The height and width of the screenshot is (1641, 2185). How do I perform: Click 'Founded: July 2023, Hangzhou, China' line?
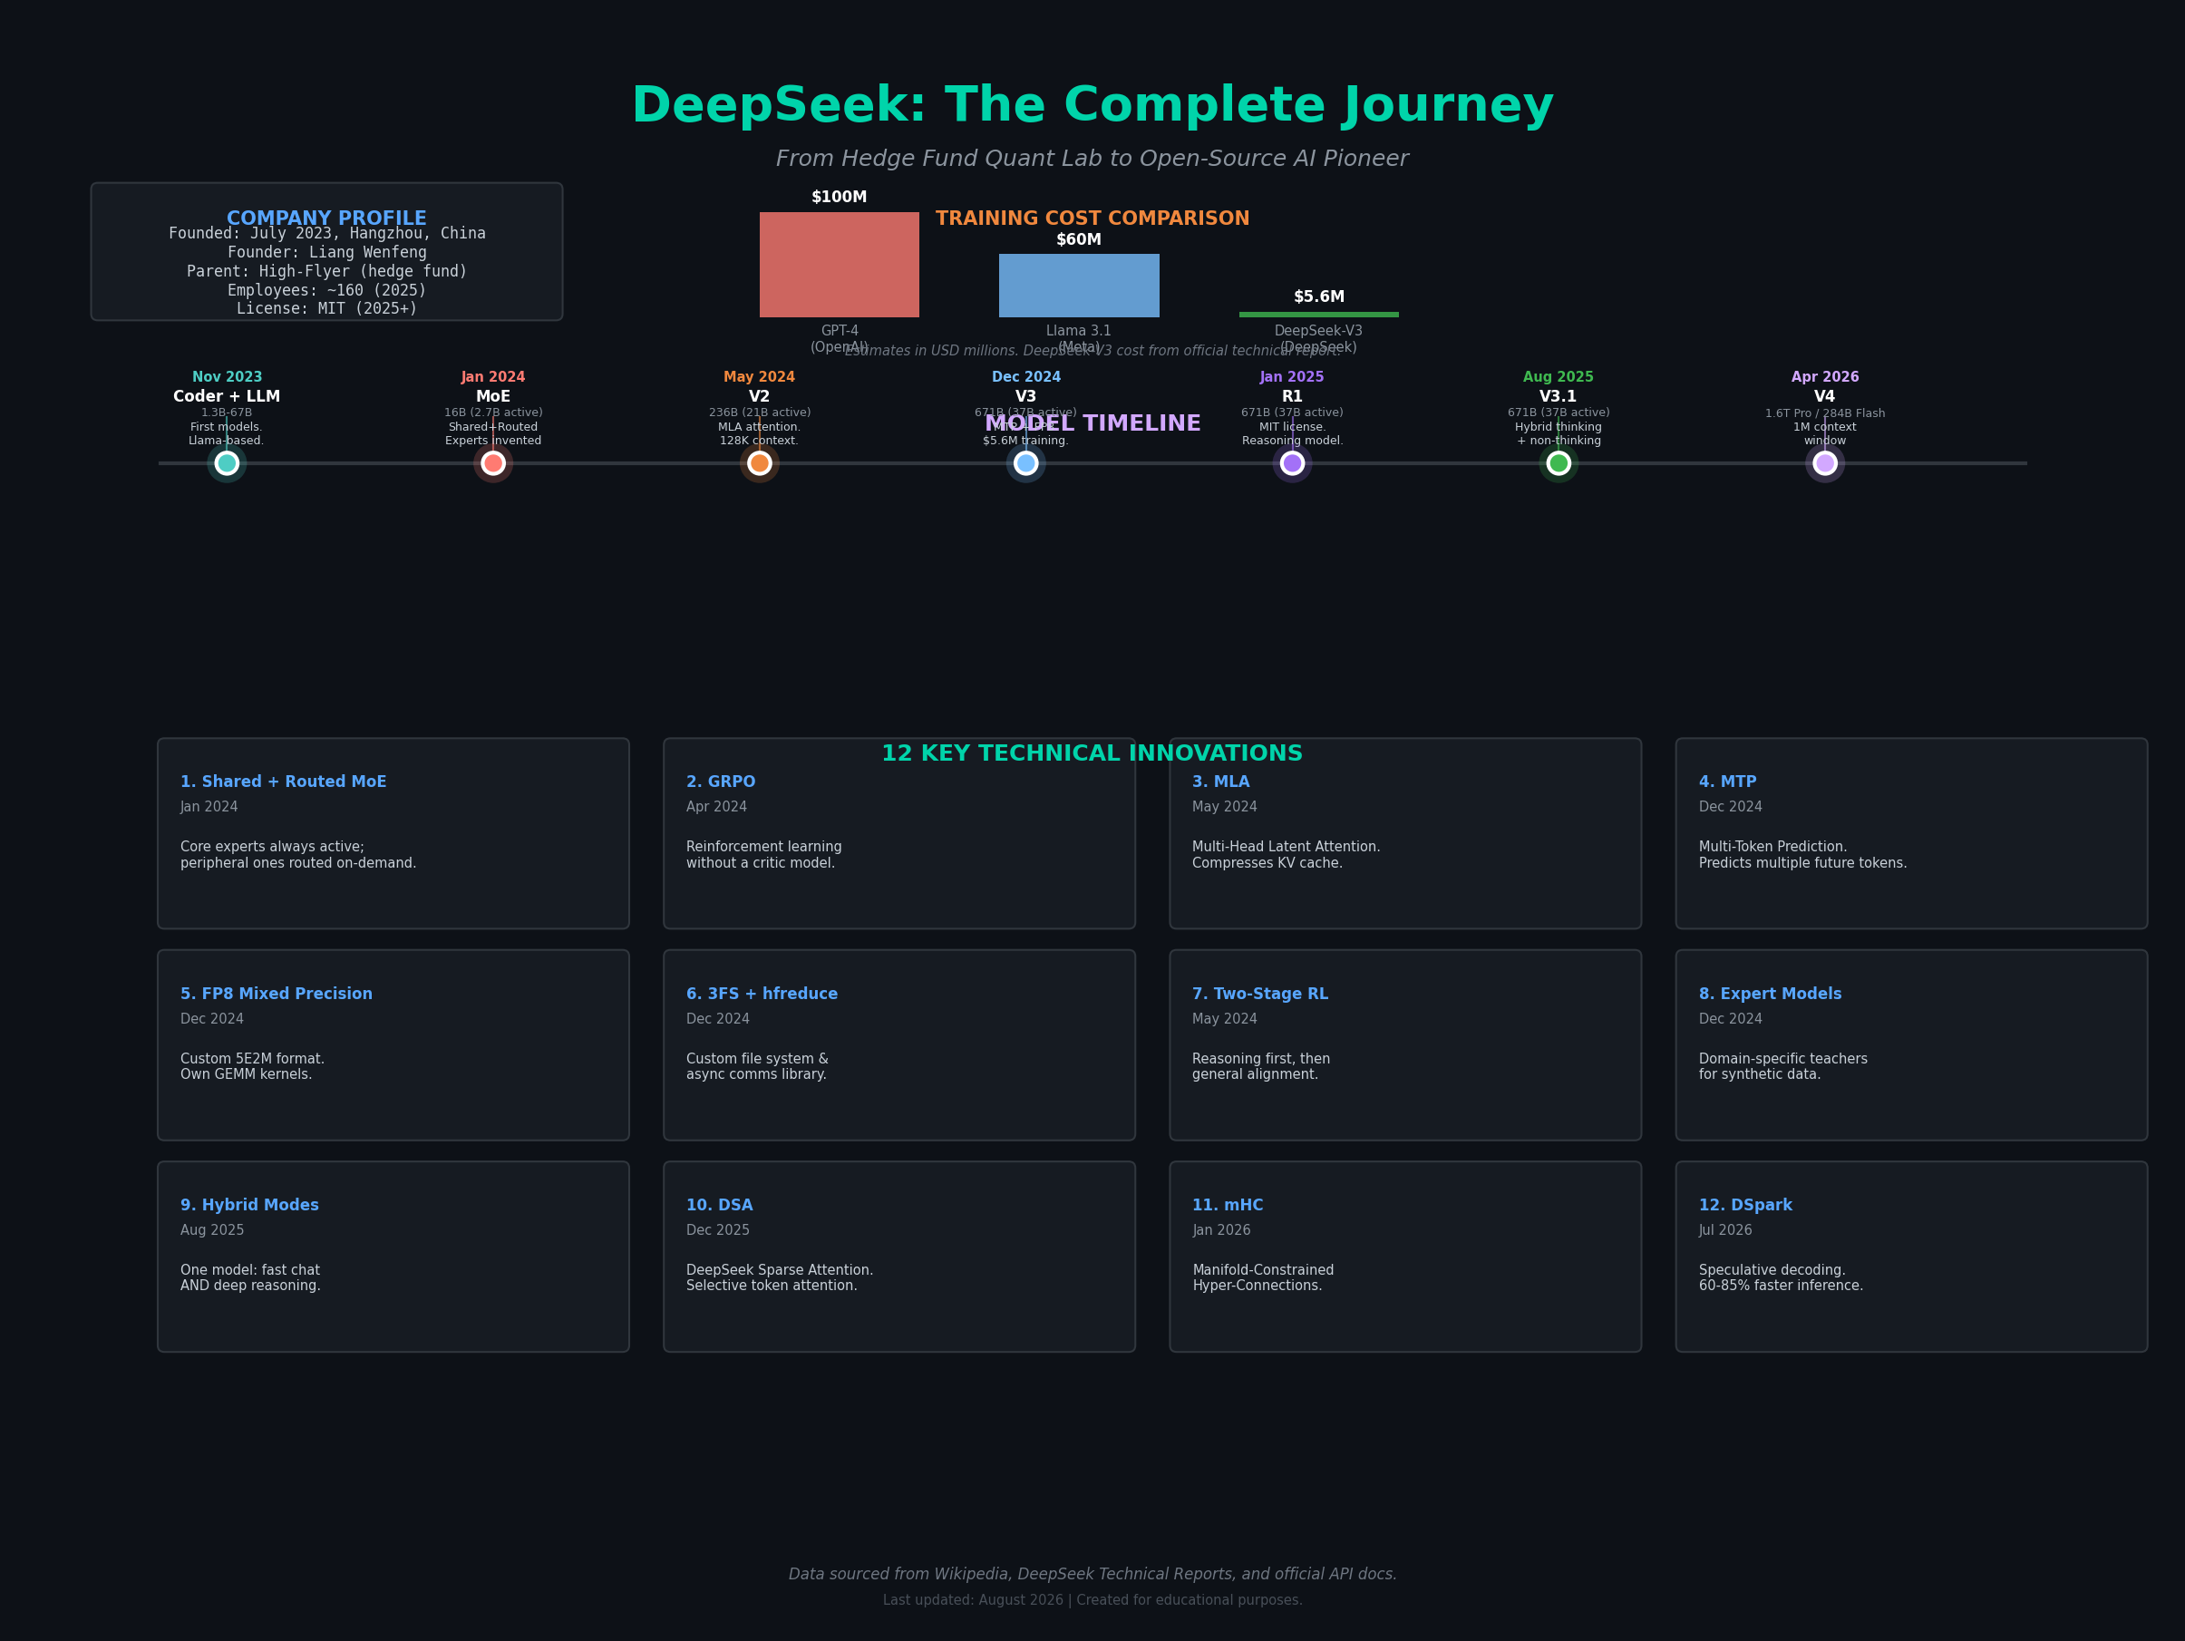(x=327, y=234)
